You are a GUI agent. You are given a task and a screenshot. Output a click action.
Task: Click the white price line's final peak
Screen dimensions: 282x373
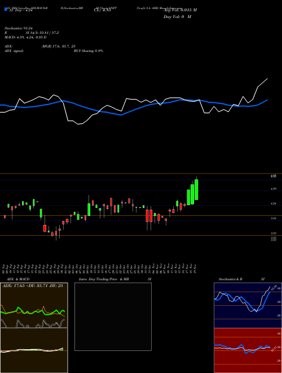point(267,79)
